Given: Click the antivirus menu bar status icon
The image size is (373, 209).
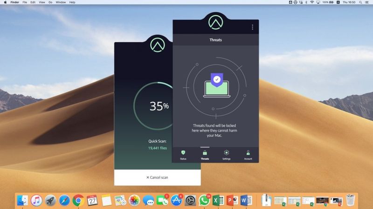Looking at the screenshot, I should (x=296, y=2).
